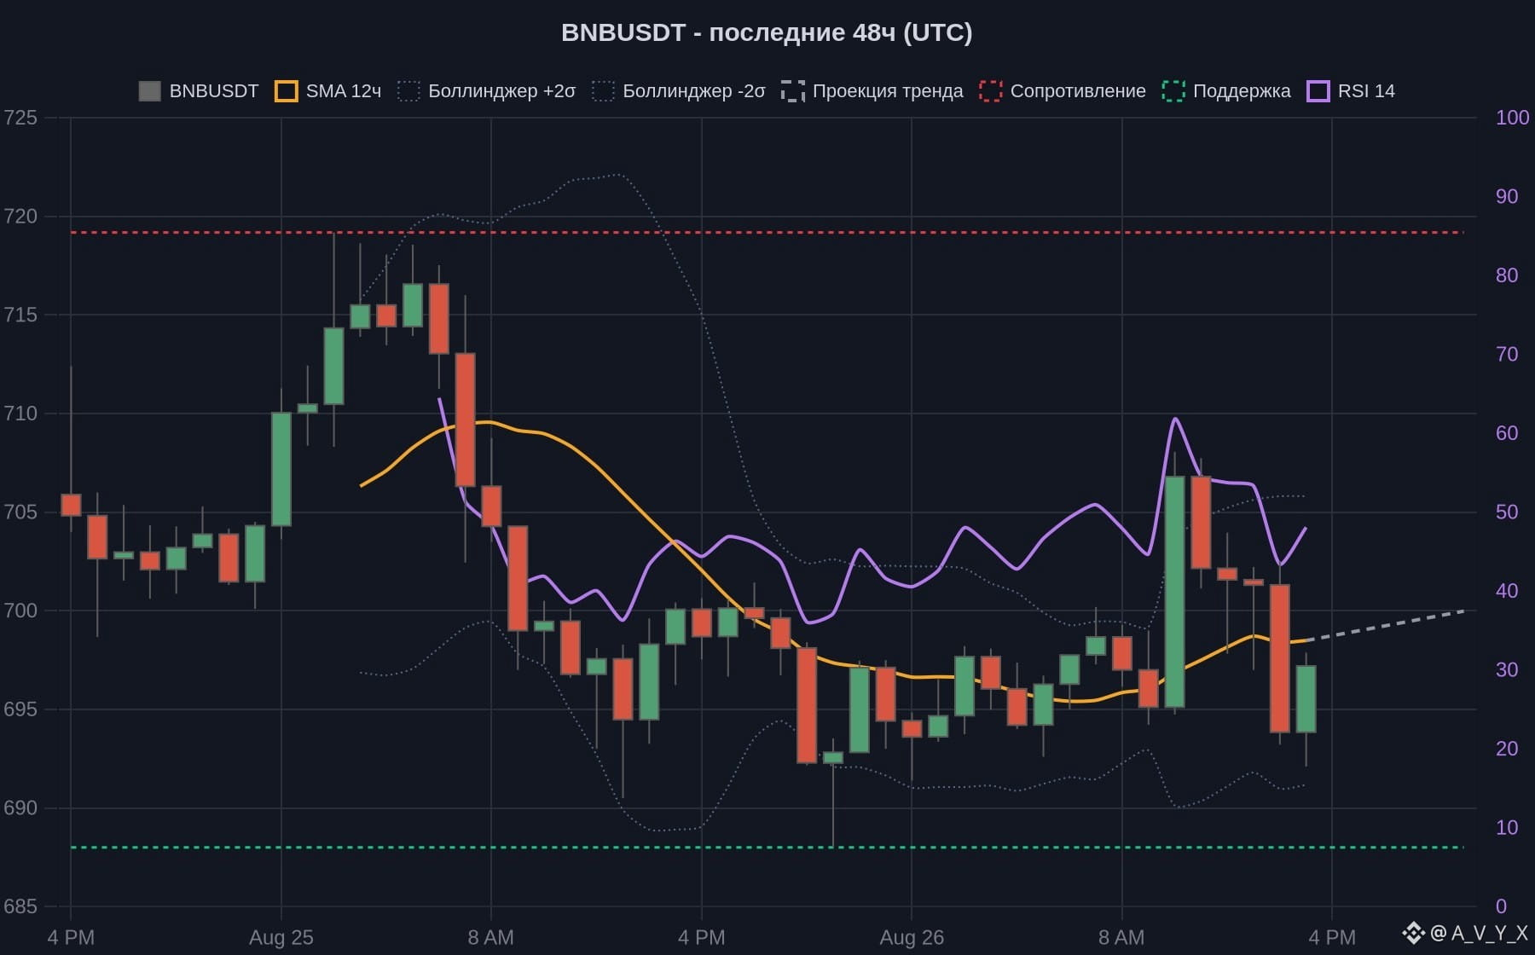The image size is (1535, 955).
Task: Click the red Сопротивление legend swatch
Action: 990,91
